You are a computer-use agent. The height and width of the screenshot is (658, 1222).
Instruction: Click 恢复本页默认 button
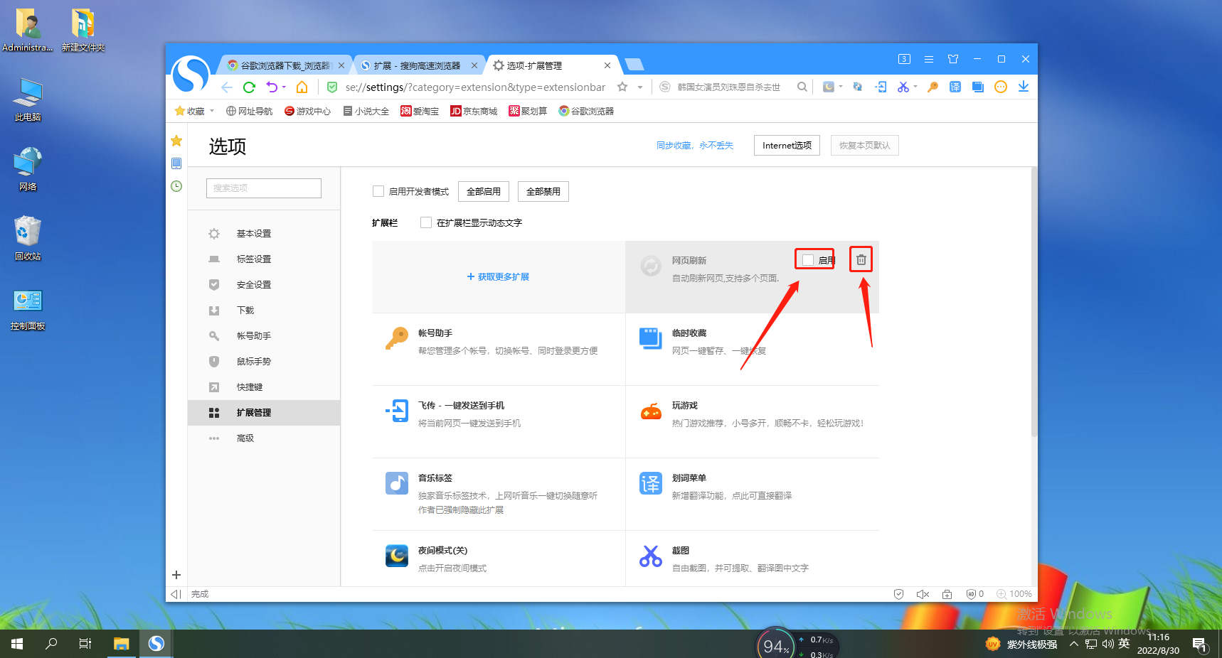pos(865,146)
